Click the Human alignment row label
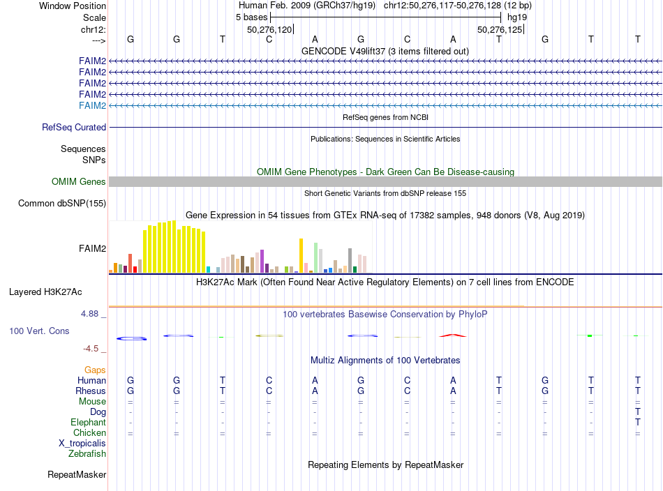Viewport: 663px width, 491px height. [91, 380]
